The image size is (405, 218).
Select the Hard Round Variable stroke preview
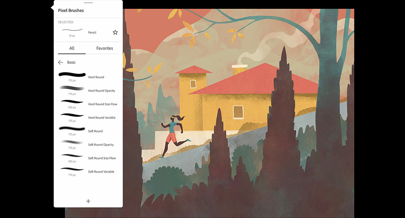pos(72,115)
